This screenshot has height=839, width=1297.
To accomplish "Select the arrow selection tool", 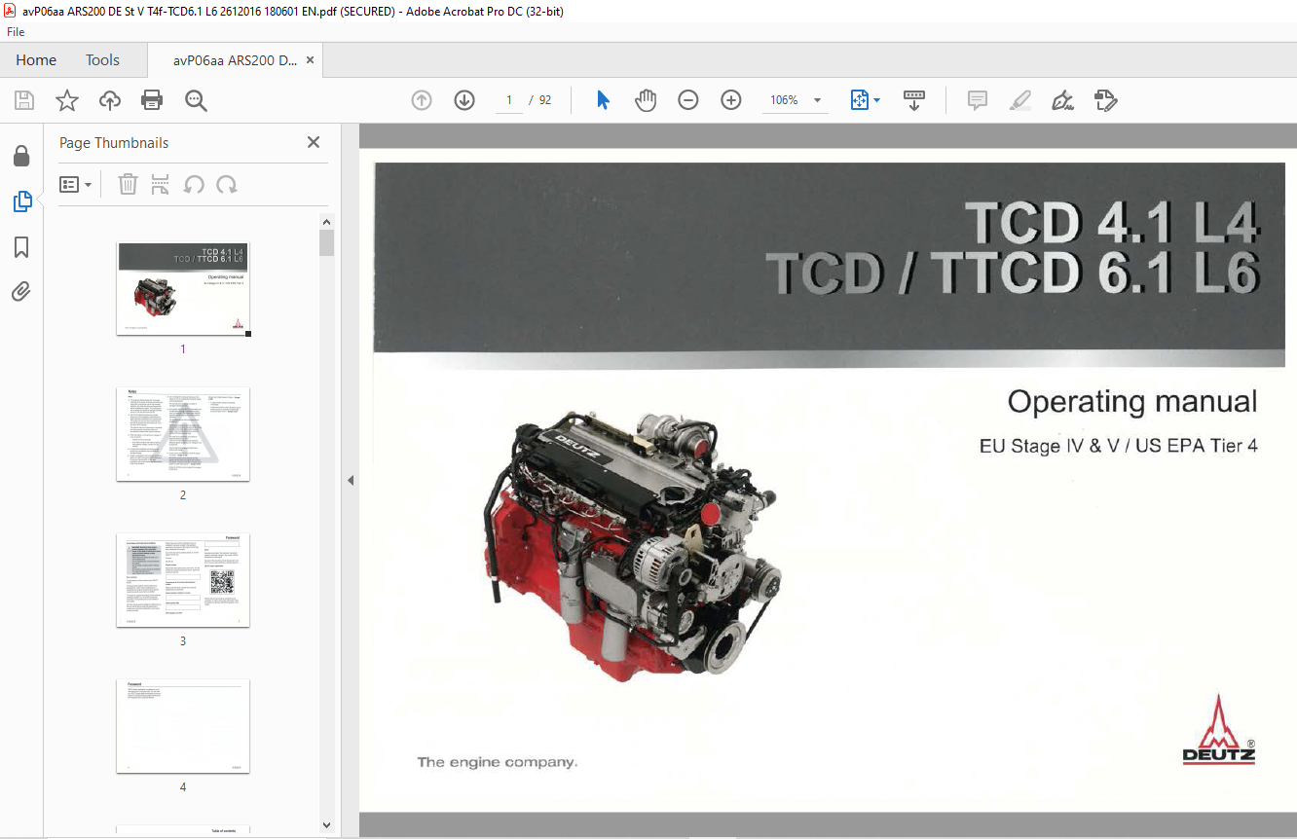I will [603, 100].
